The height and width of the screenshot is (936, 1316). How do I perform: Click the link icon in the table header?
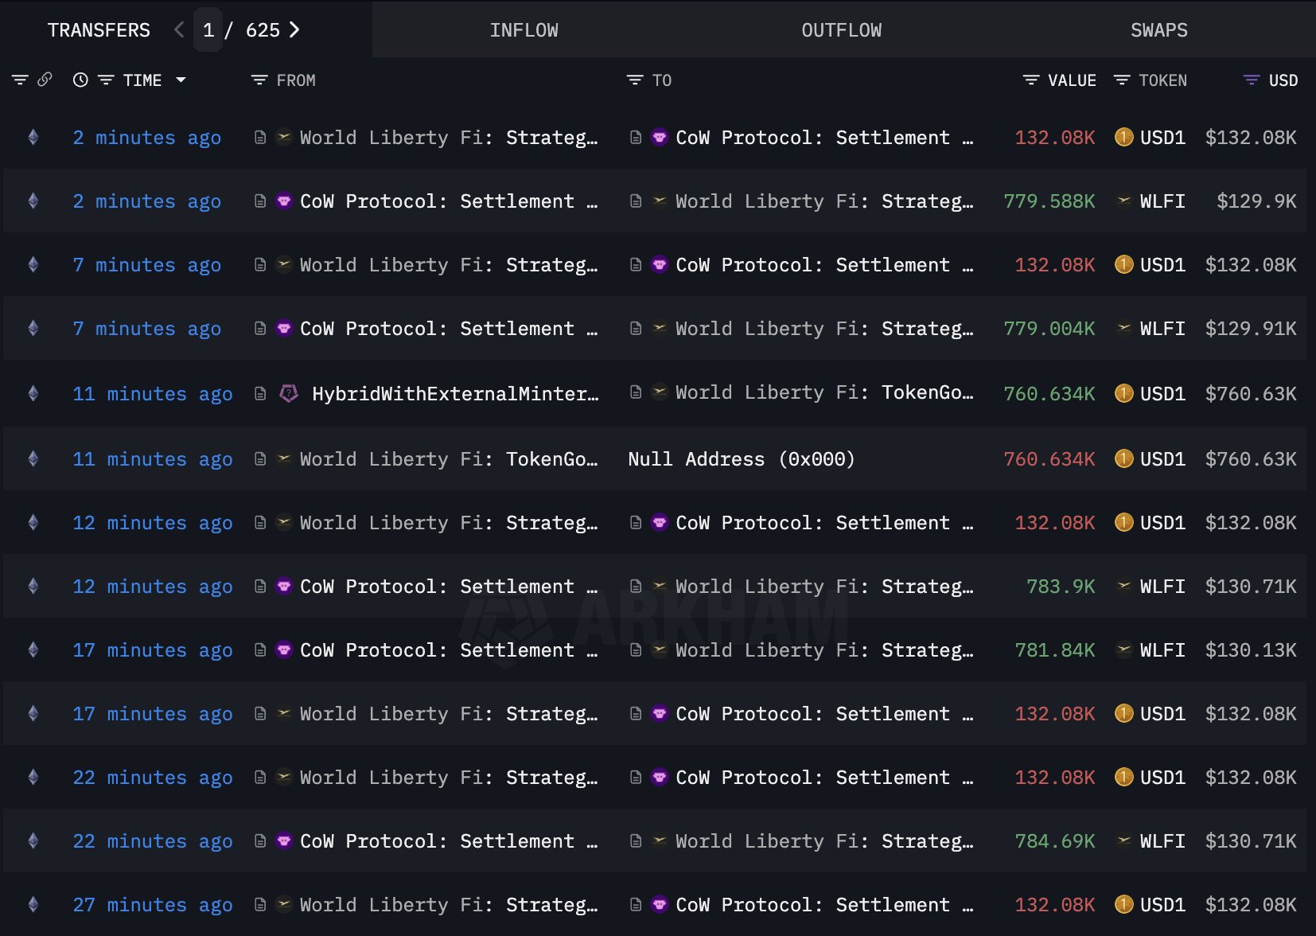tap(45, 80)
